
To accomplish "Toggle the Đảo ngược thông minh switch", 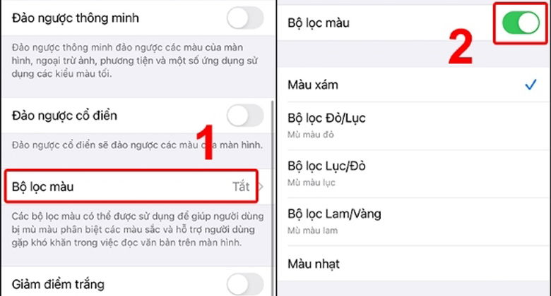I will tap(245, 18).
